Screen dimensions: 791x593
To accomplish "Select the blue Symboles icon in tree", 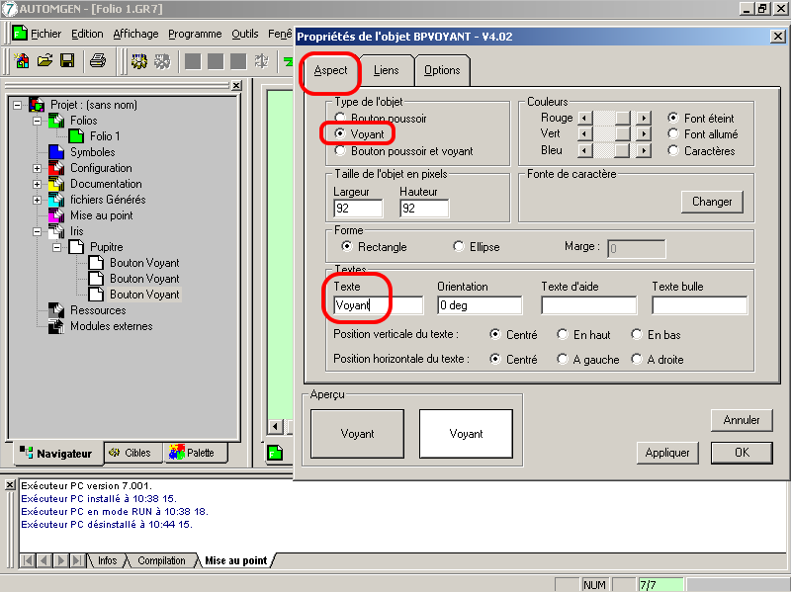I will pyautogui.click(x=56, y=152).
